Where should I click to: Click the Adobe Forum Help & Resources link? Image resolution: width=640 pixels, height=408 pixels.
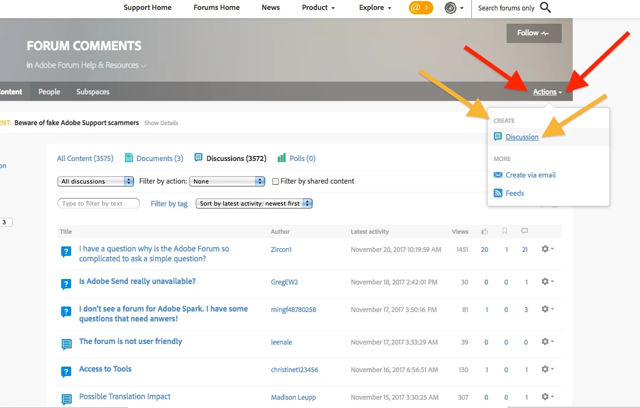click(86, 66)
